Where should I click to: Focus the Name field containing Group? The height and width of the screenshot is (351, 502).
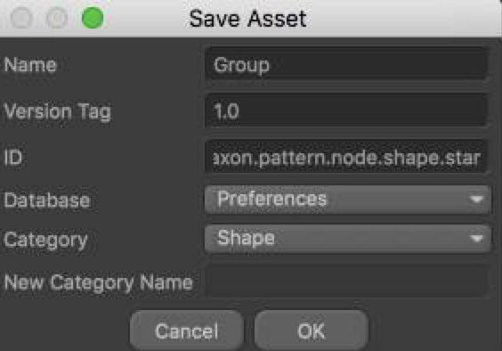(347, 64)
